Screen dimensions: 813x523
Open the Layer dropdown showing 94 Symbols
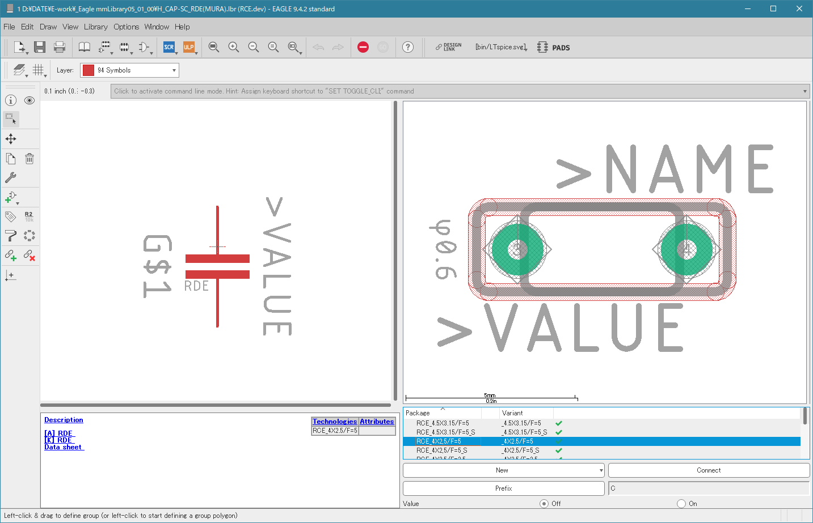(129, 70)
